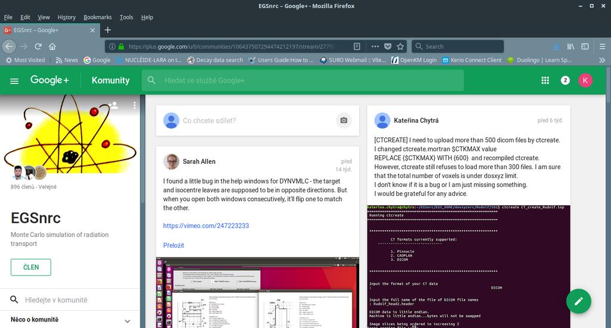This screenshot has height=328, width=611.
Task: Open the Most Visited bookmarks folder
Action: point(25,60)
